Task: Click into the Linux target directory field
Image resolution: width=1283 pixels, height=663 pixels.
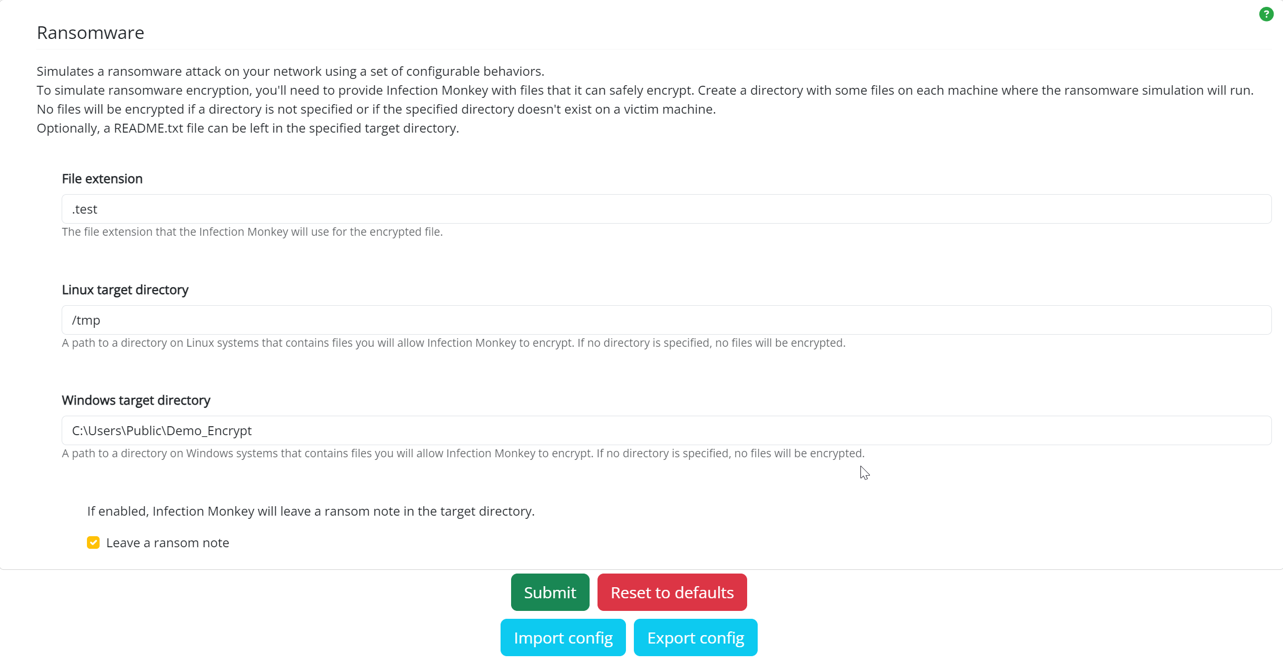Action: (x=666, y=320)
